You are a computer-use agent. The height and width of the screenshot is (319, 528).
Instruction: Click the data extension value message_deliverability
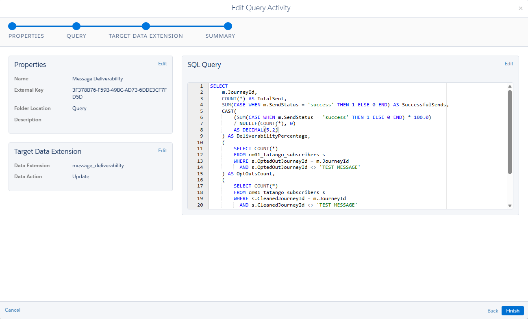click(98, 166)
